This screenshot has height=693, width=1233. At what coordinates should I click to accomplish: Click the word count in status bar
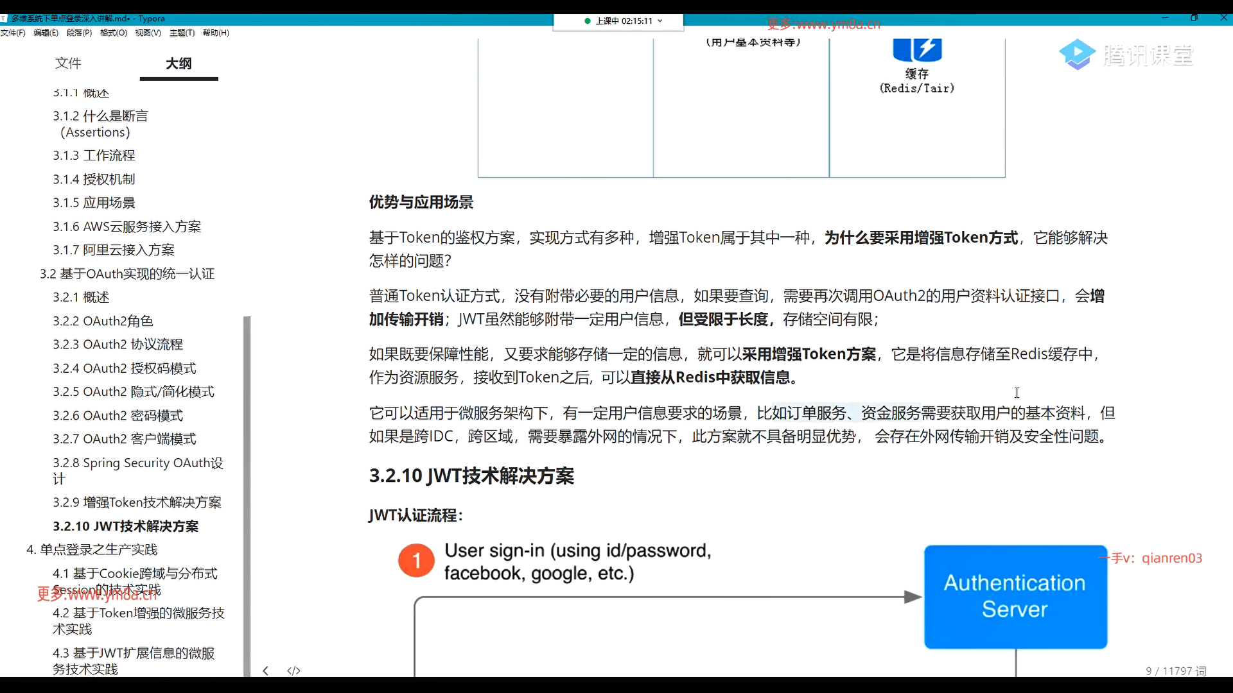[x=1175, y=671]
